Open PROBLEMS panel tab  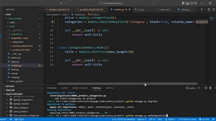click(x=52, y=88)
